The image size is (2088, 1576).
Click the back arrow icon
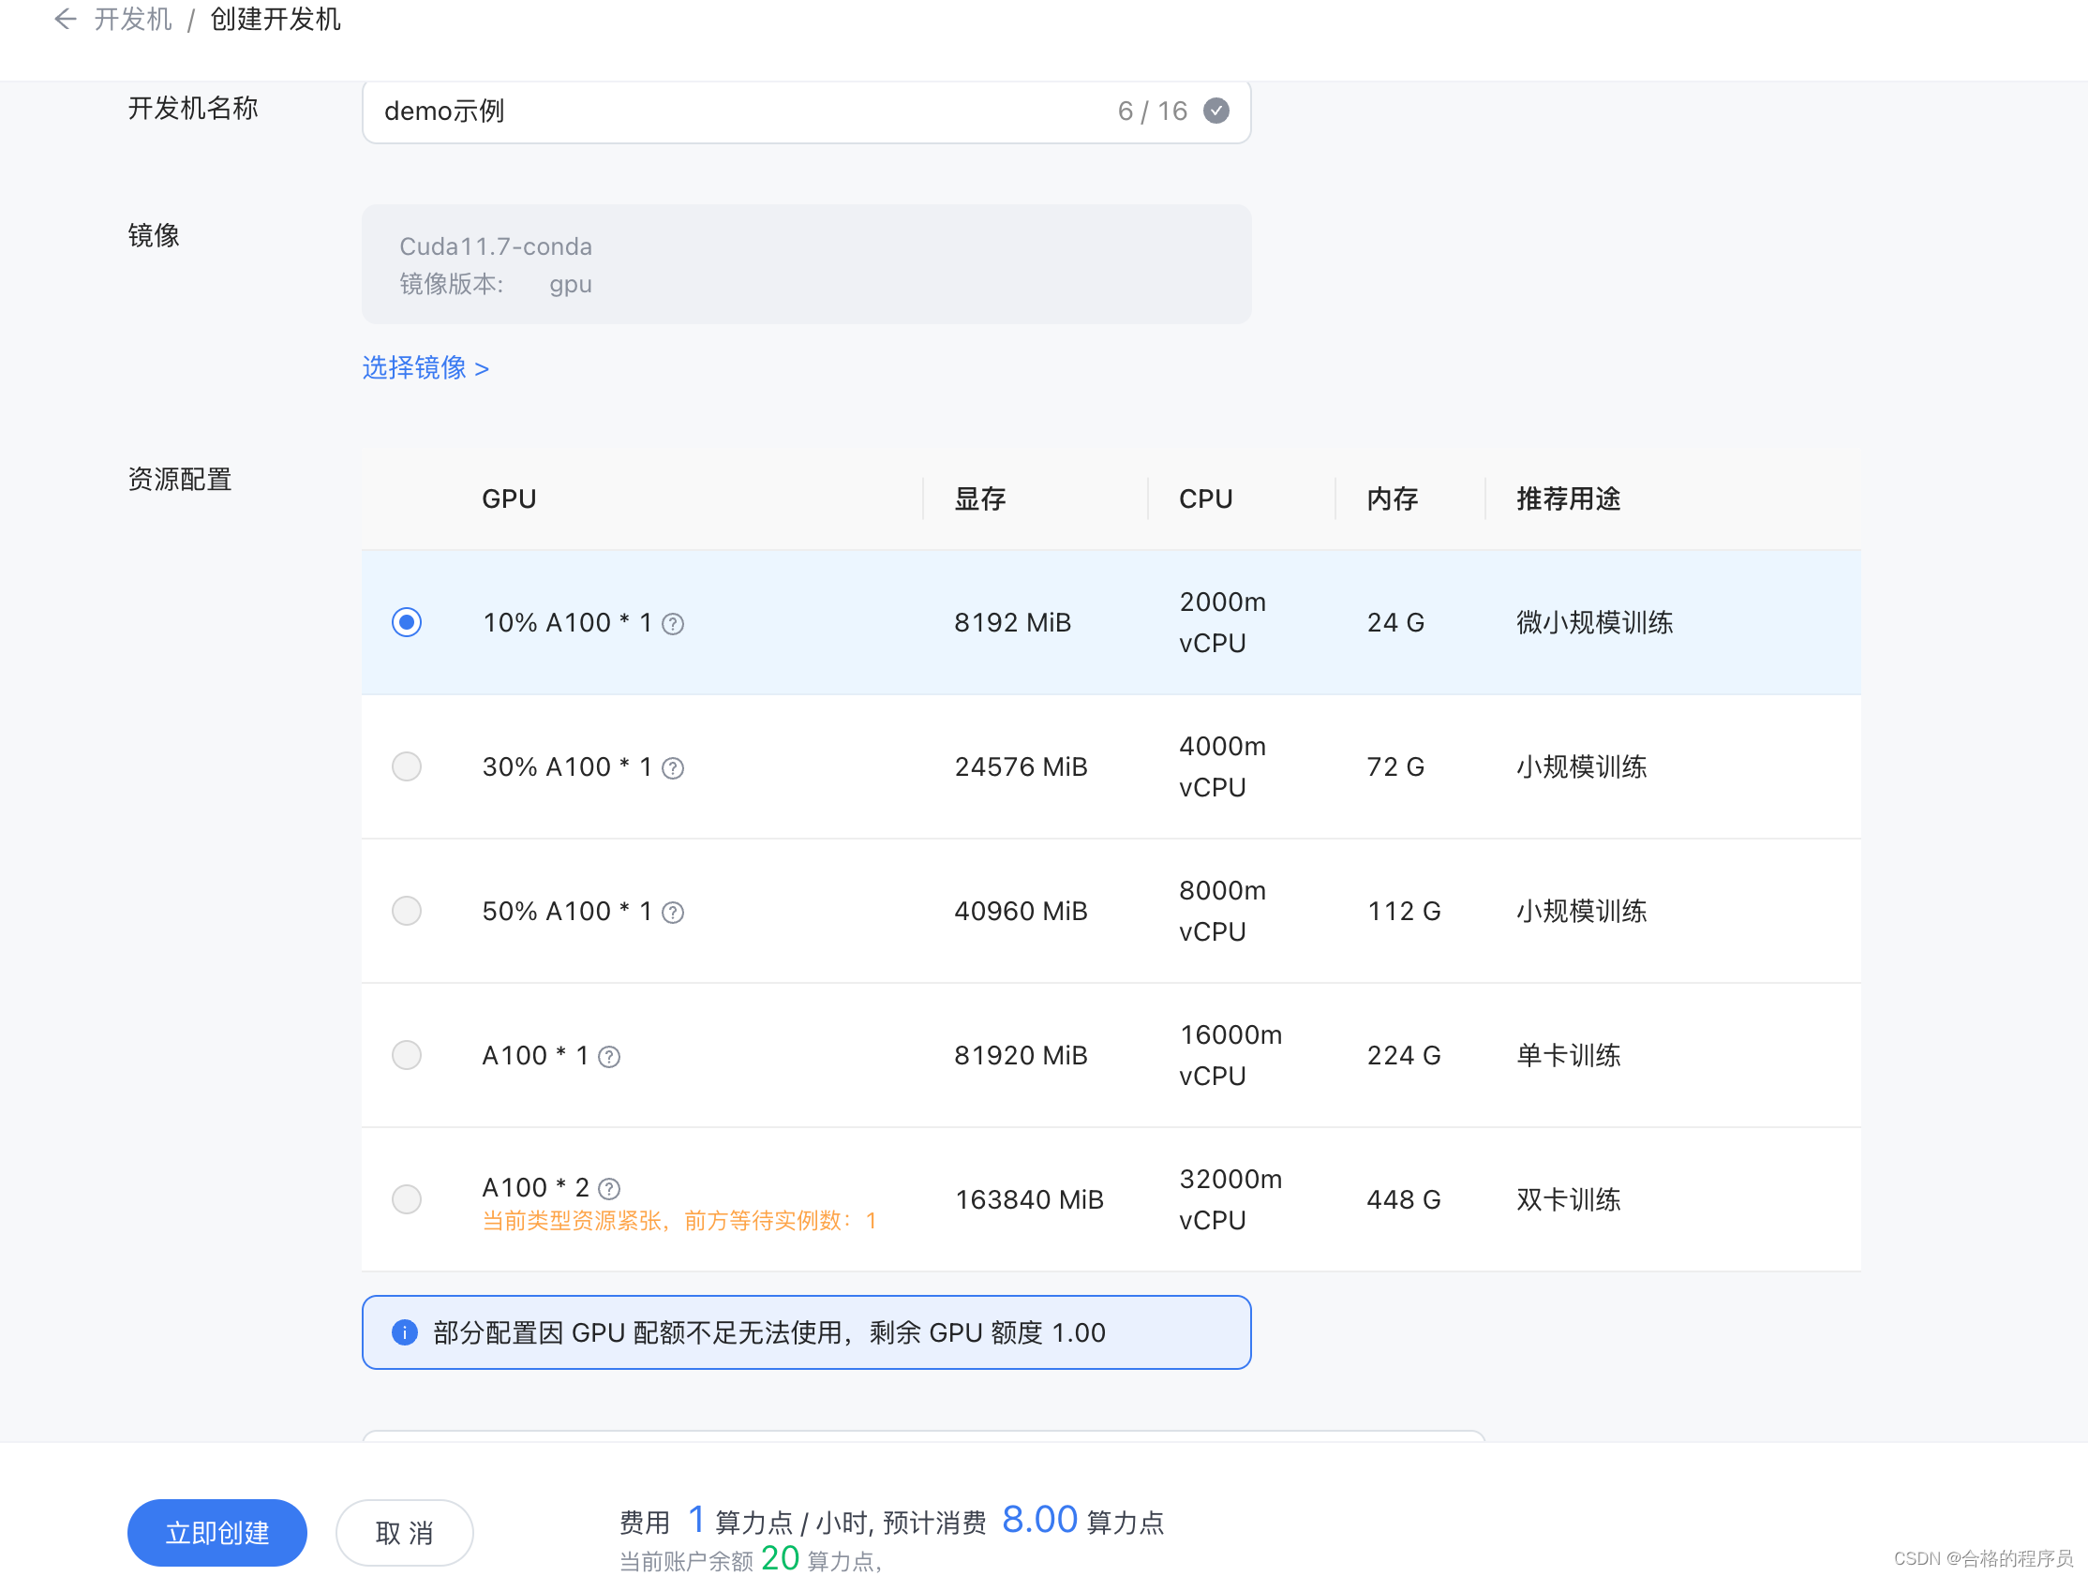[x=64, y=19]
